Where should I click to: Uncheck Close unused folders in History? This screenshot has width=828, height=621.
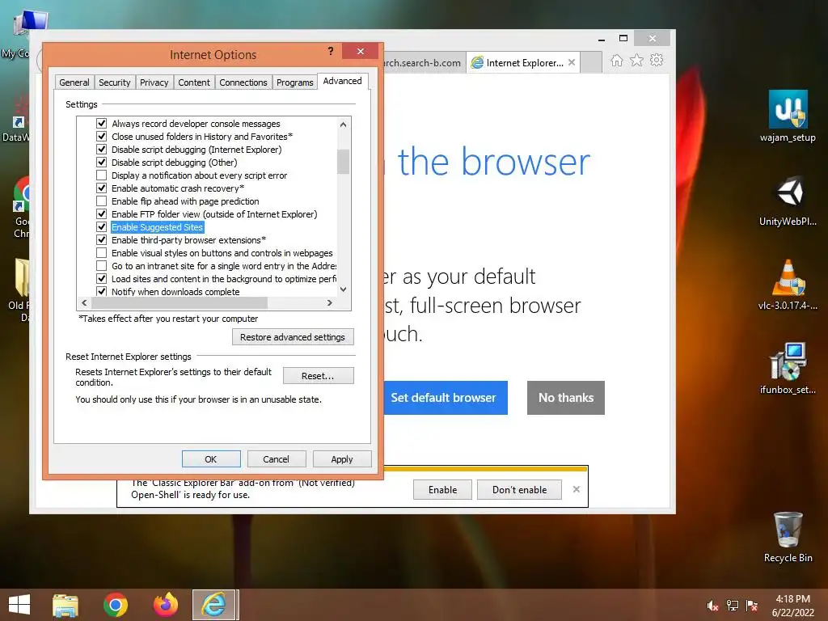[x=101, y=136]
